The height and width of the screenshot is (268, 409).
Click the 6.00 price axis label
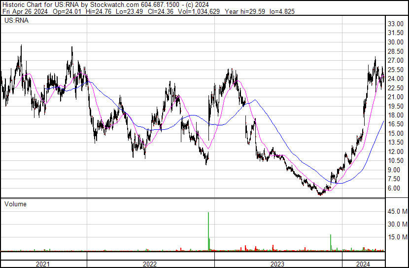click(x=394, y=188)
